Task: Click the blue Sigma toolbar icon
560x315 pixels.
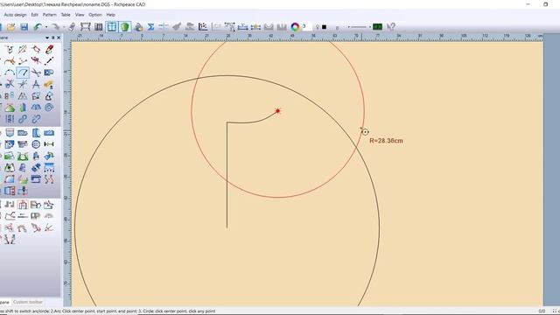Action: click(x=150, y=27)
